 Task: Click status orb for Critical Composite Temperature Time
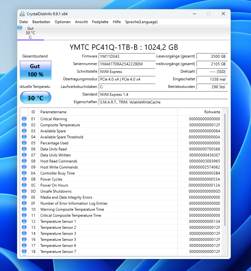click(x=24, y=215)
